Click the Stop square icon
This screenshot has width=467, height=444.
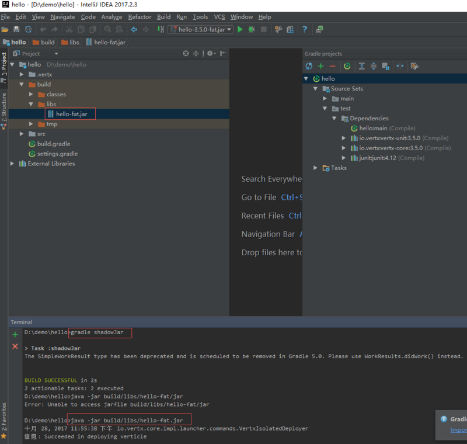click(264, 29)
